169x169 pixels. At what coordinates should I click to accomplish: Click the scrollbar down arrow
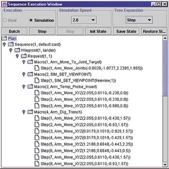[165, 164]
